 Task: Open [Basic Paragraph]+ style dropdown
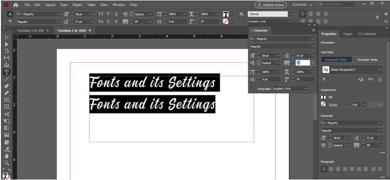pyautogui.click(x=380, y=70)
